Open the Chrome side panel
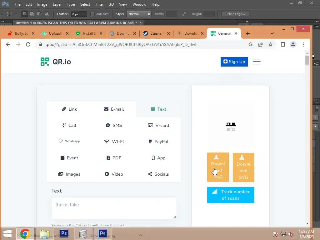The image size is (320, 240). tap(283, 44)
